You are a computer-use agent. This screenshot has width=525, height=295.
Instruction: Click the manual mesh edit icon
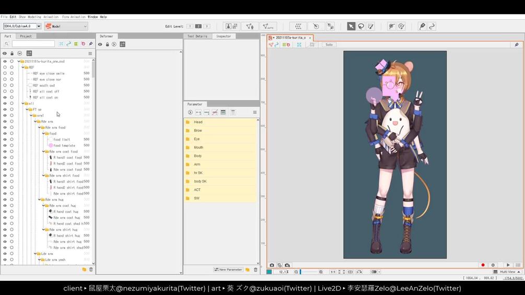pos(250,26)
